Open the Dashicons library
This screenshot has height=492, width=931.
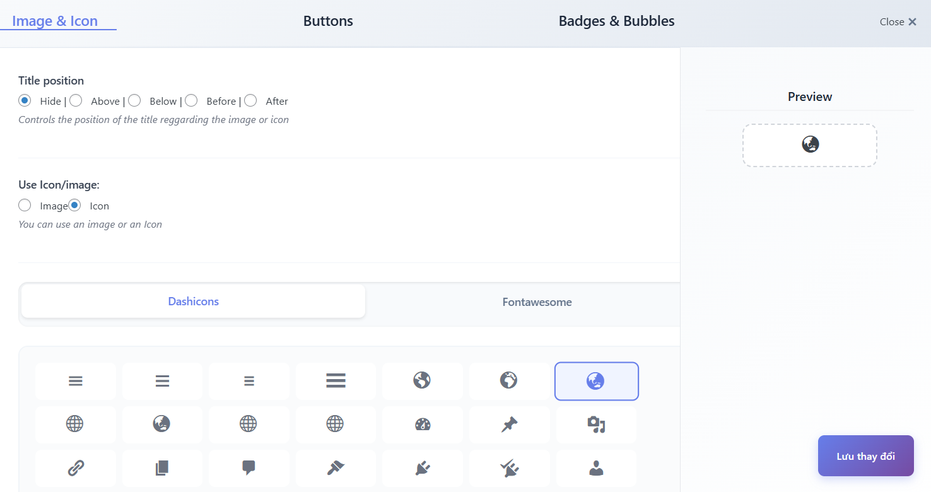point(193,302)
